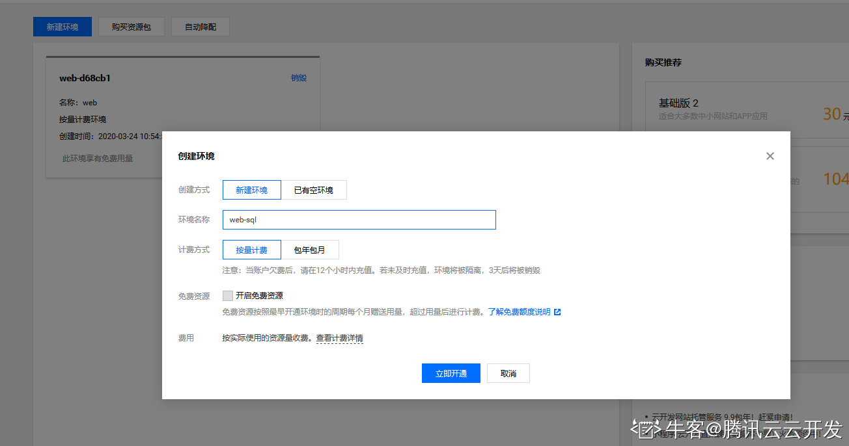Image resolution: width=849 pixels, height=446 pixels.
Task: Cancel the dialog with 取消 button
Action: [508, 373]
